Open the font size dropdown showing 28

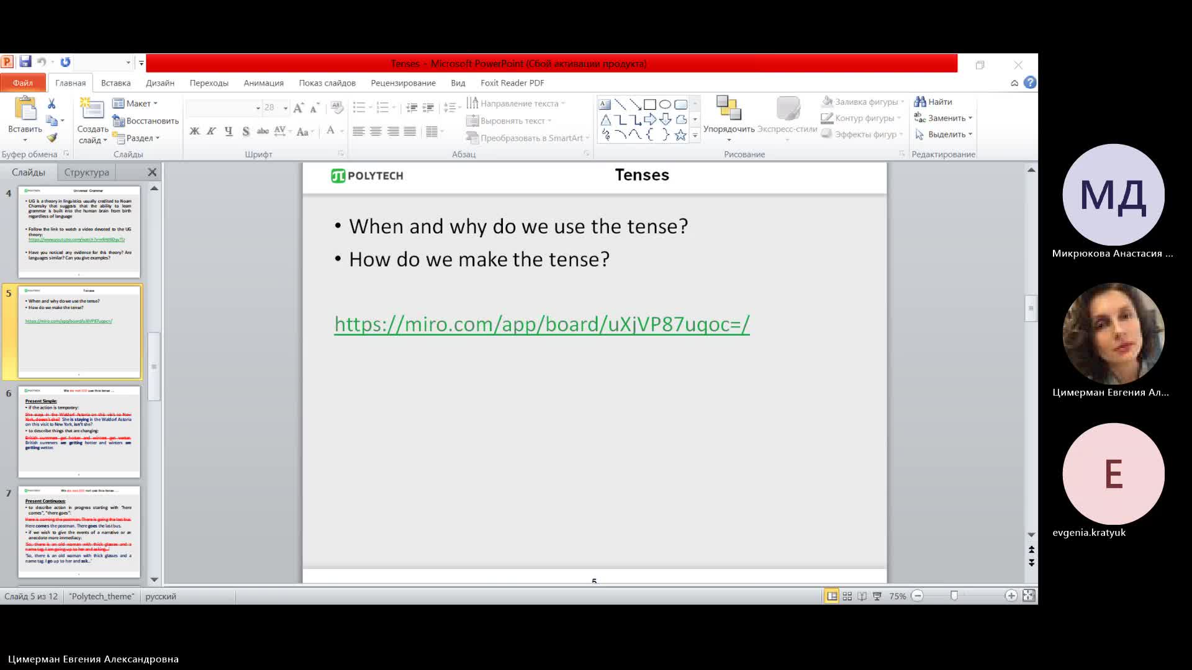(285, 108)
